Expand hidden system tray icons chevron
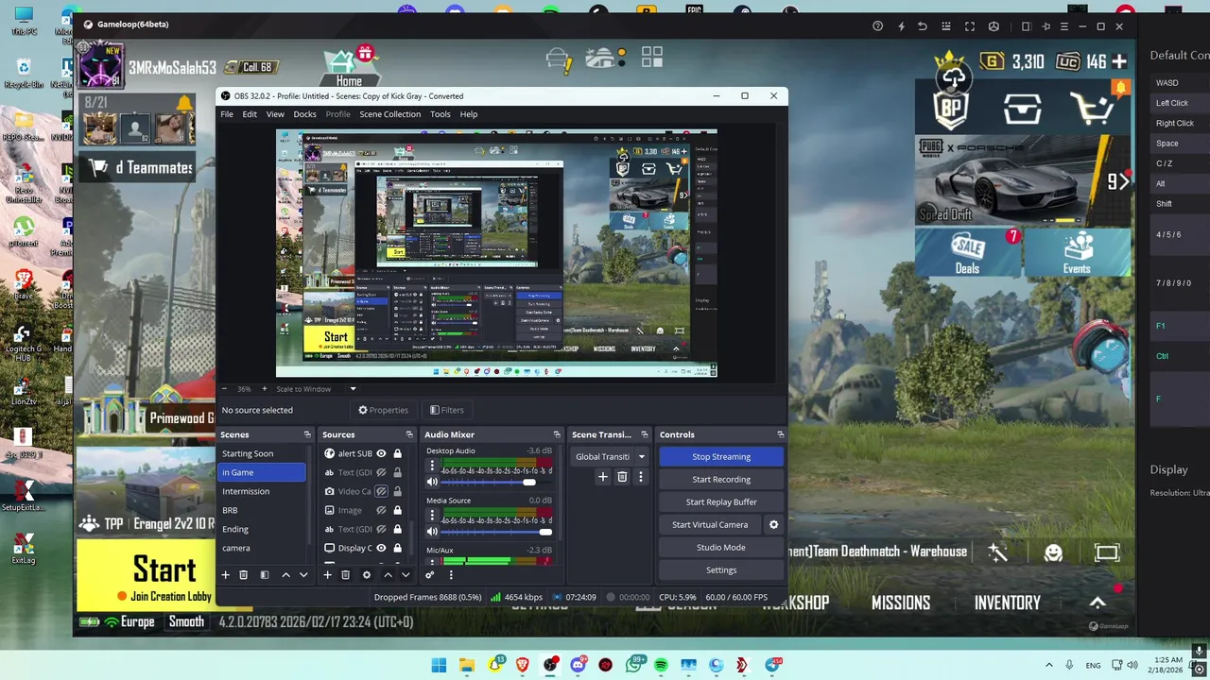 tap(1048, 665)
